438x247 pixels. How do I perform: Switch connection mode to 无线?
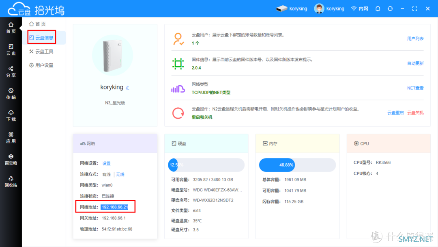point(120,175)
